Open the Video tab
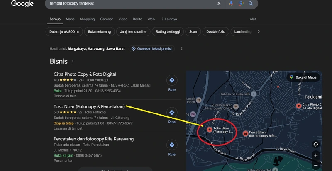The image size is (332, 171). (x=123, y=19)
